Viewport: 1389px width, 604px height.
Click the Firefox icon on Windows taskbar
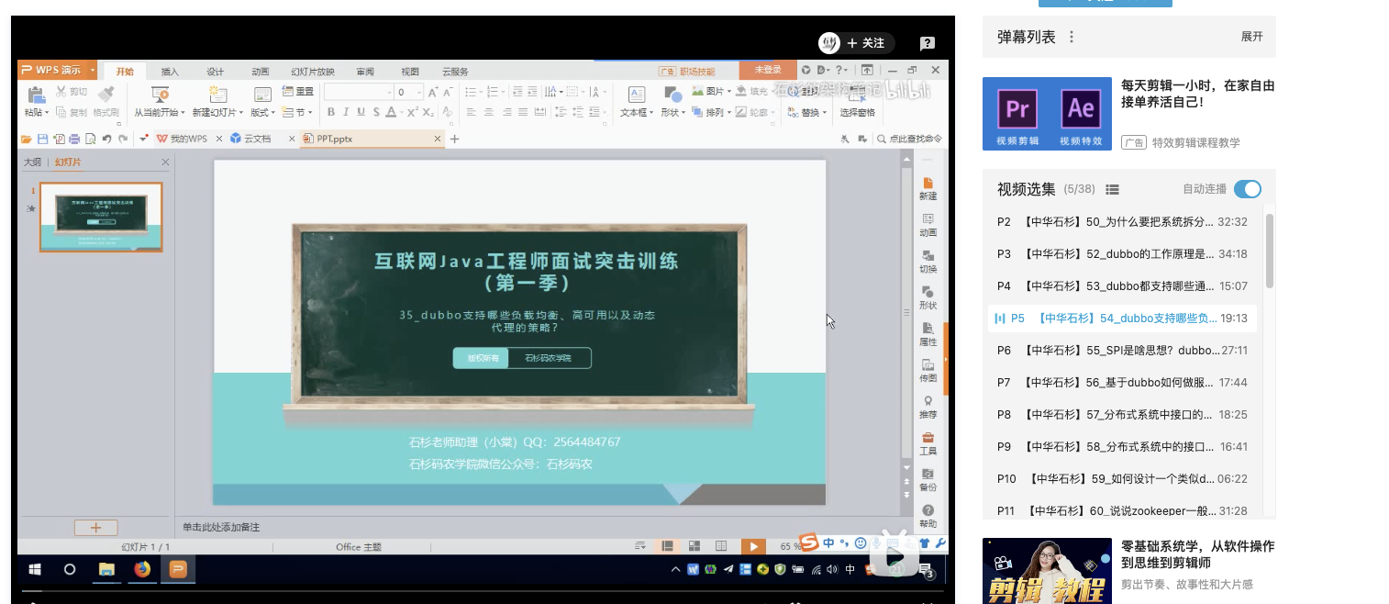tap(141, 569)
